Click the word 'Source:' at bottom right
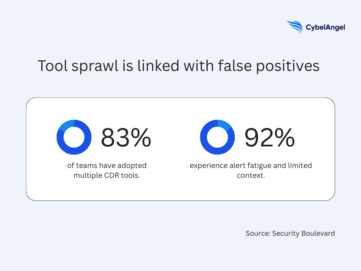The width and height of the screenshot is (361, 271). pyautogui.click(x=258, y=233)
